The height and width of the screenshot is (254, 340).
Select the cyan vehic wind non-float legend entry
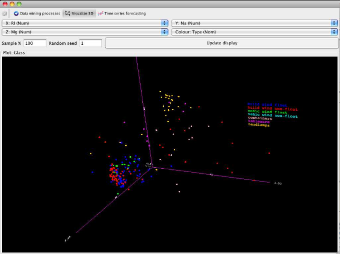(x=272, y=116)
